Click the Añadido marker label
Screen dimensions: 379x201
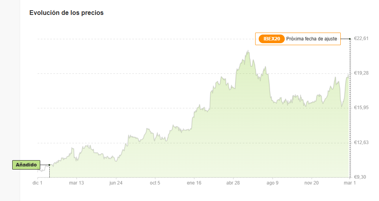click(26, 165)
